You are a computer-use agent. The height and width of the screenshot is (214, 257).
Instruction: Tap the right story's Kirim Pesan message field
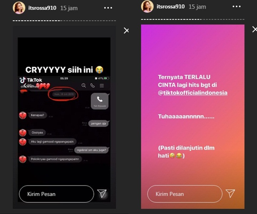(185, 194)
